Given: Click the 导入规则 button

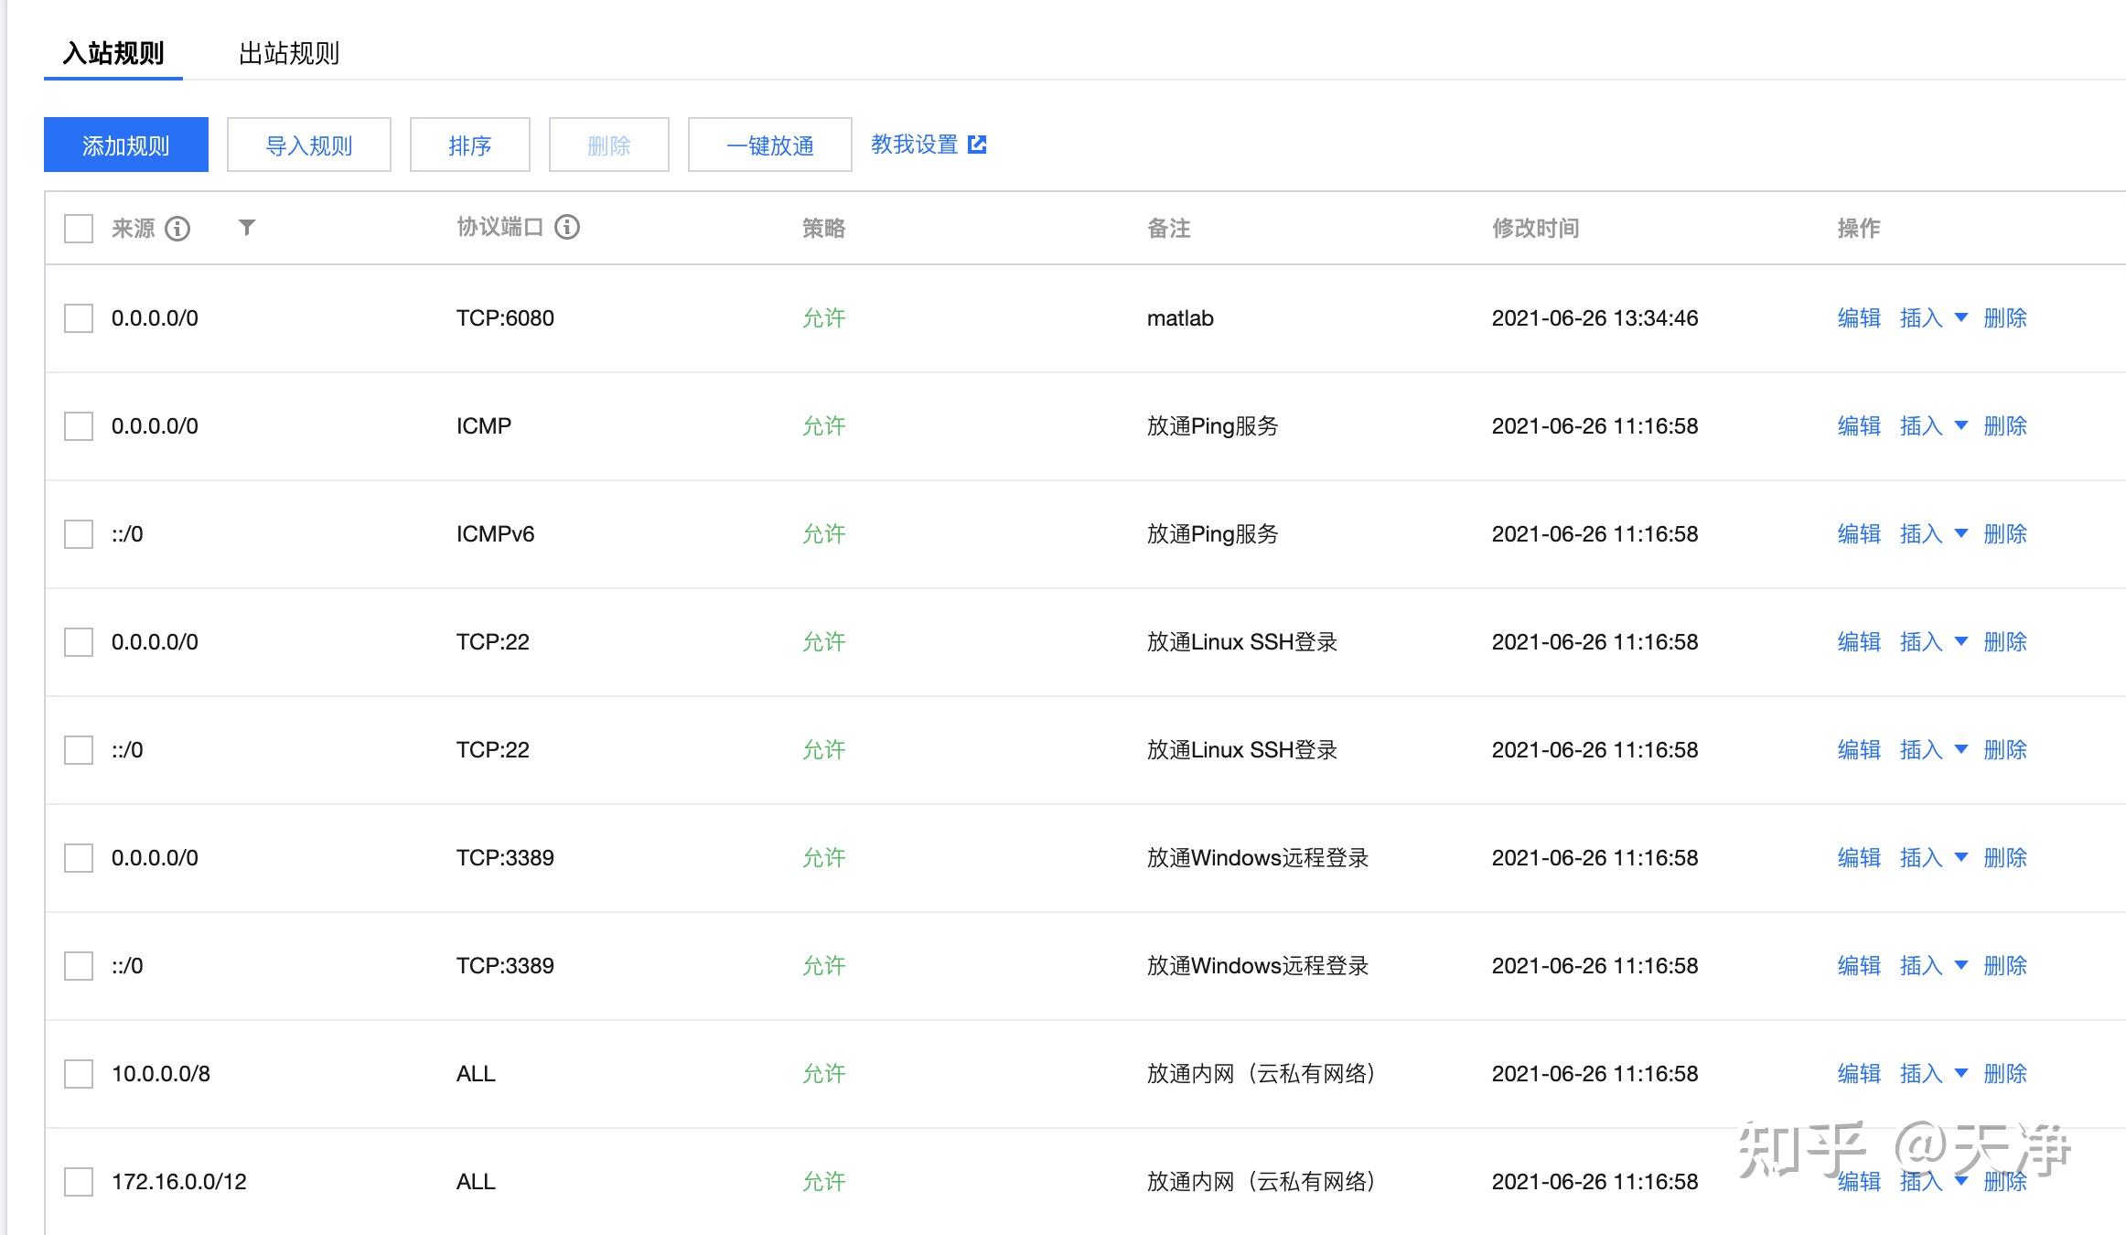Looking at the screenshot, I should coord(308,144).
